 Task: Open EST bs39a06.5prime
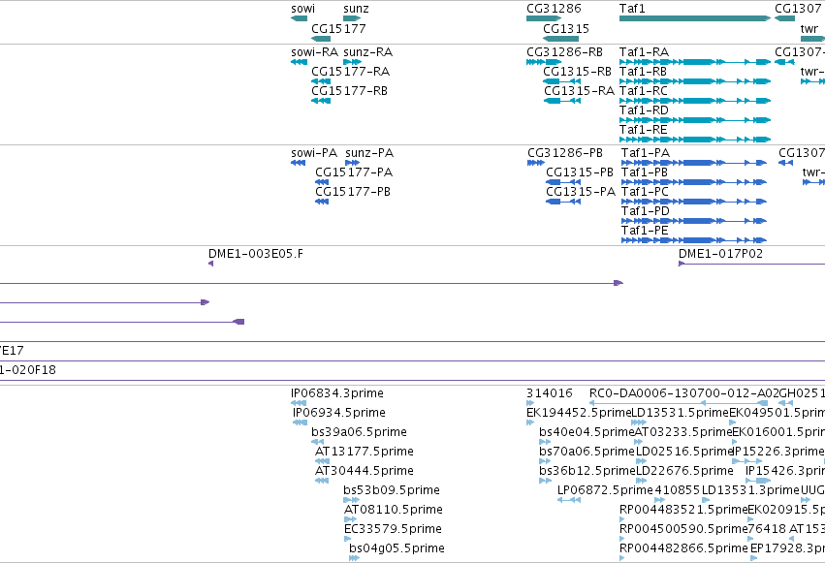[317, 442]
